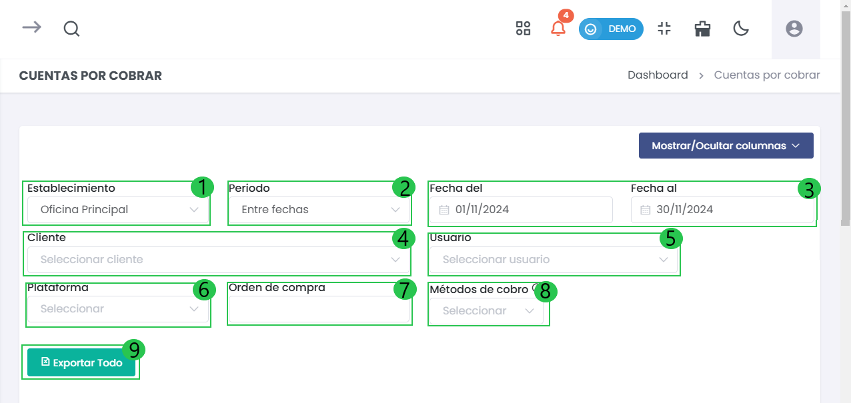Toggle dark mode with the moon icon
Screen dimensions: 851x403
(x=741, y=29)
